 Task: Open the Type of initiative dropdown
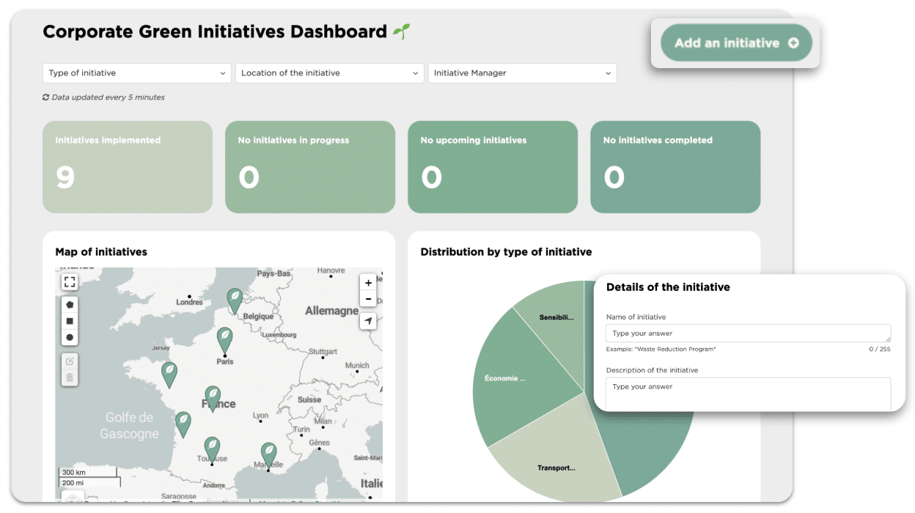coord(137,73)
